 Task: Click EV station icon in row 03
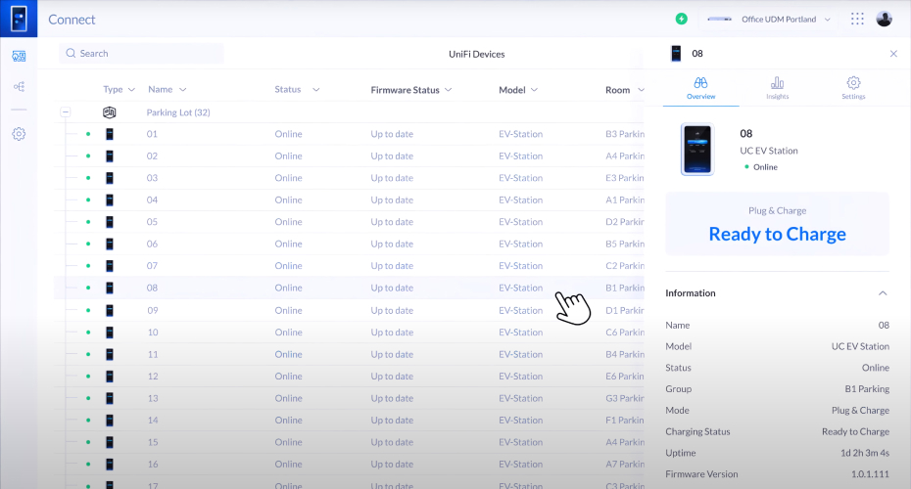coord(110,178)
